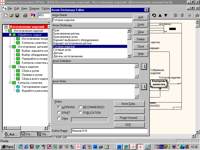The width and height of the screenshot is (200, 150).
Task: Open the color palette toolbar icon
Action: [33, 15]
